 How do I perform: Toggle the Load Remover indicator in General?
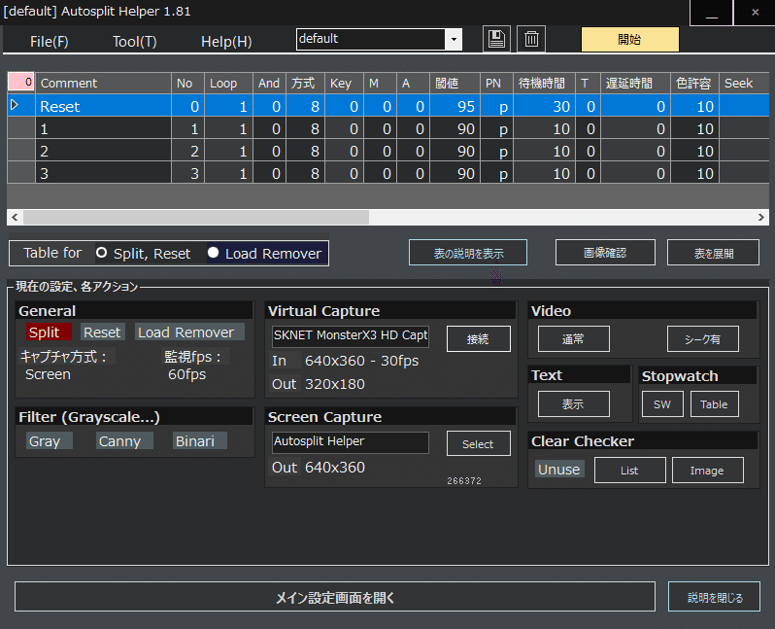coord(189,332)
